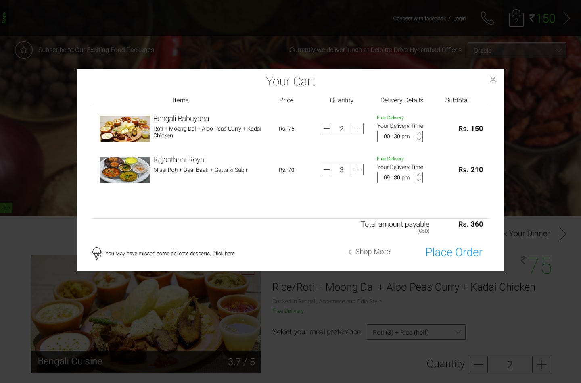Decrease Bengali Babuyana quantity with minus

point(326,129)
